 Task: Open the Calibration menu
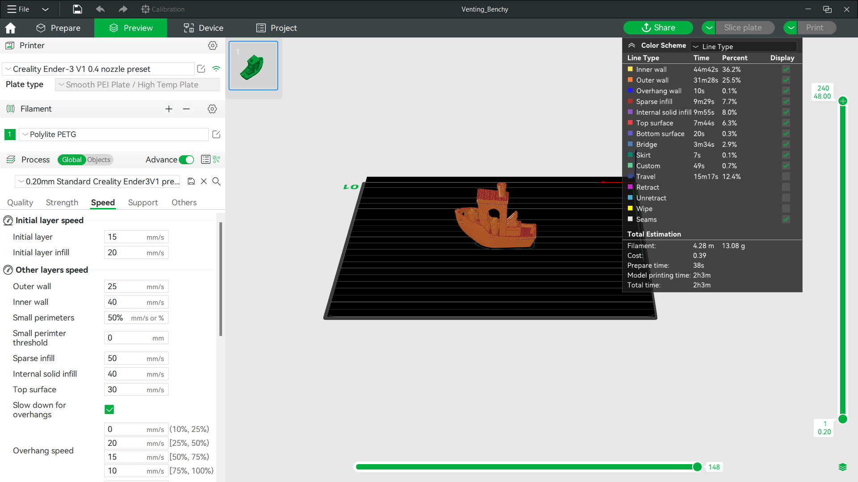[163, 9]
